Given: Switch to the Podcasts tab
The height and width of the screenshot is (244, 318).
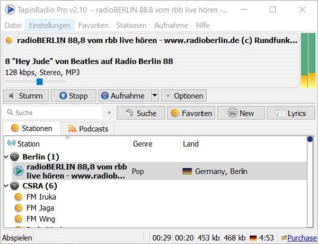Looking at the screenshot, I should [x=87, y=129].
